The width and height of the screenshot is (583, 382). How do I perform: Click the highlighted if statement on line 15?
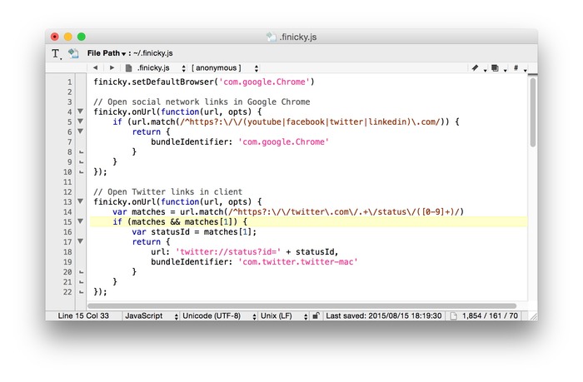tap(180, 222)
